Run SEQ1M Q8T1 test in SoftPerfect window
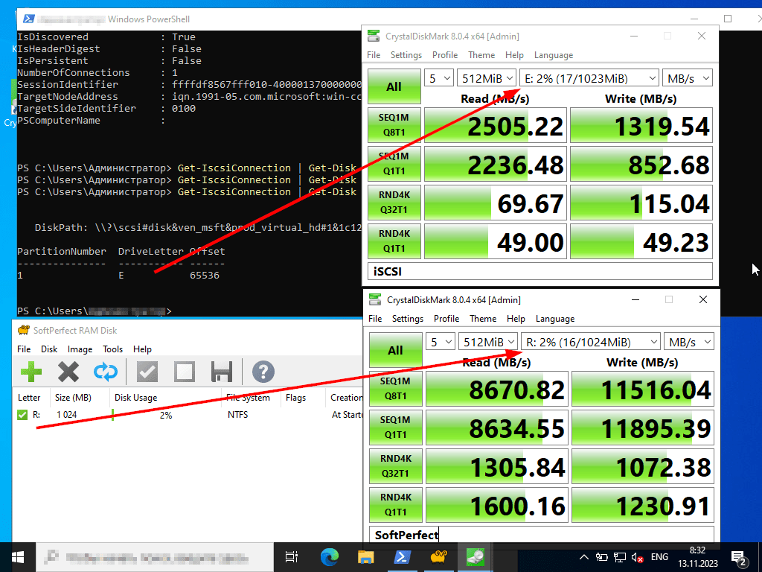Image resolution: width=762 pixels, height=572 pixels. (396, 389)
